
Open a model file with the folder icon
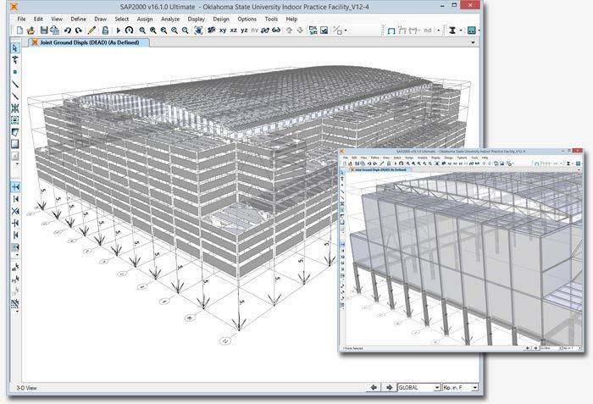(x=31, y=30)
